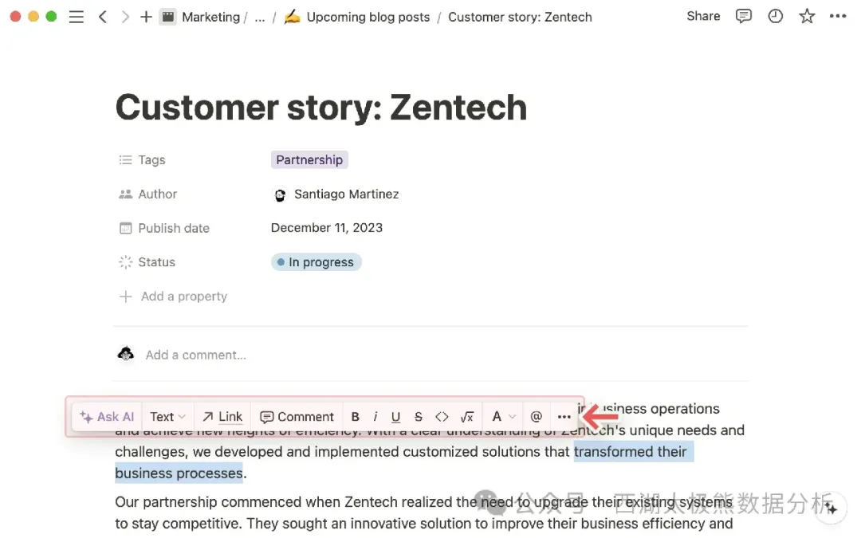
Task: Toggle underline formatting on the selection
Action: tap(395, 417)
